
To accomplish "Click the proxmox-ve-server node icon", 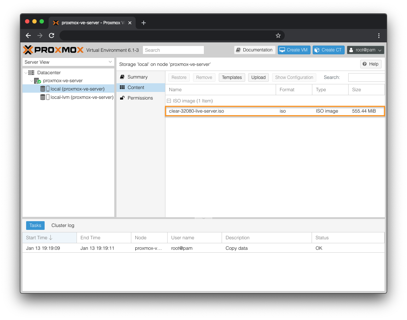I will pos(37,81).
